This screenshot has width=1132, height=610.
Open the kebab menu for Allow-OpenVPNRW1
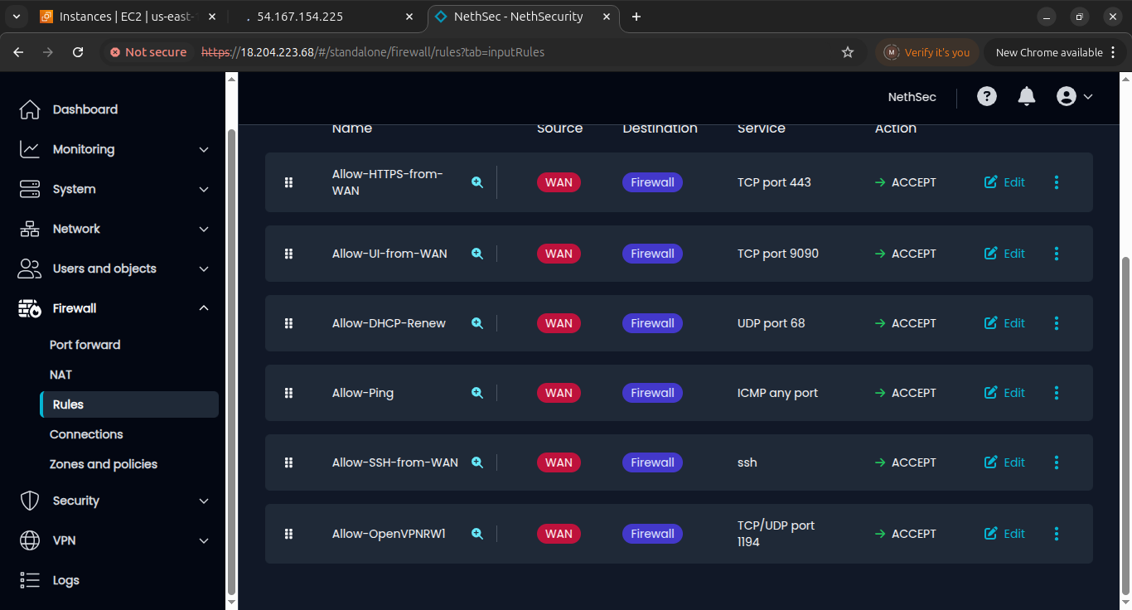1056,534
